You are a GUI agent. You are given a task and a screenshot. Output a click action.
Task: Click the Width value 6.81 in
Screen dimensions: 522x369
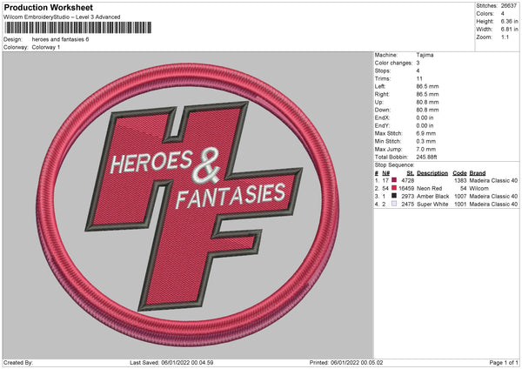coord(509,30)
